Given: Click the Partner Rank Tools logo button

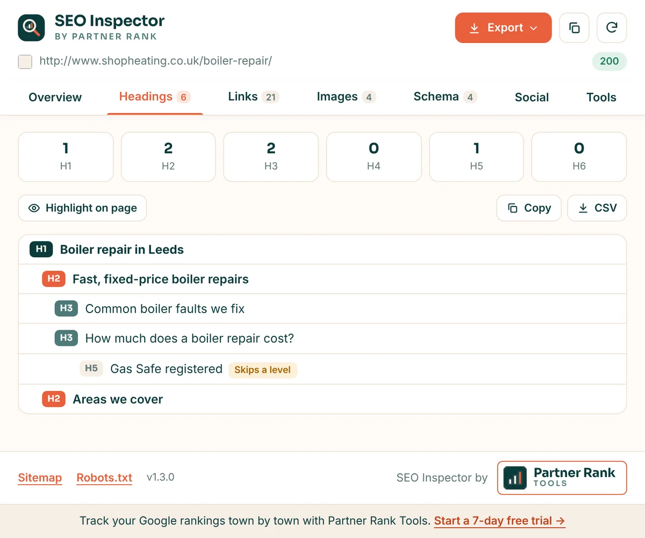Looking at the screenshot, I should (x=562, y=478).
